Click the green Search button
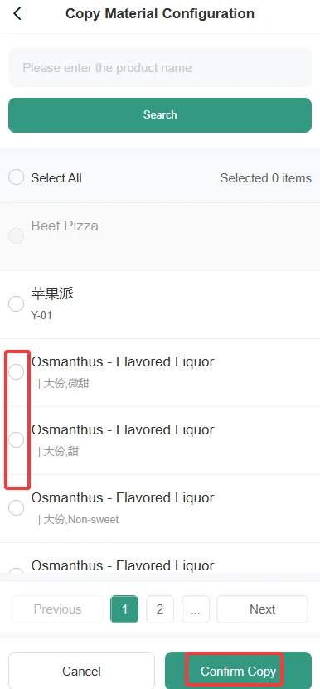This screenshot has height=689, width=320. click(160, 114)
